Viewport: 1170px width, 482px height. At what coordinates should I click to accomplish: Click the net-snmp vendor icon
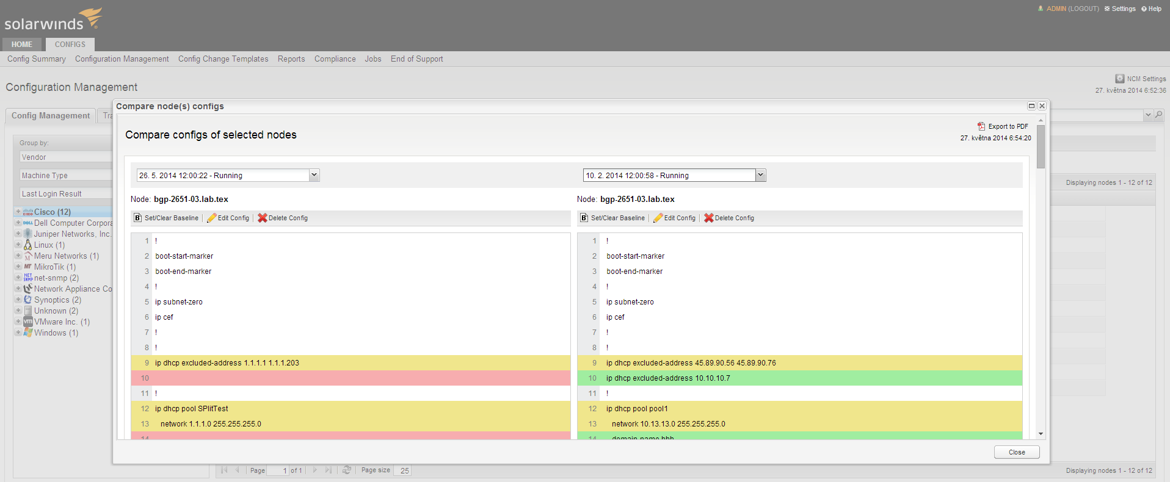click(27, 278)
